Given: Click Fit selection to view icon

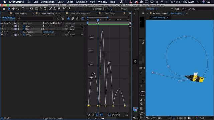Looking at the screenshot, I should pos(114,115).
